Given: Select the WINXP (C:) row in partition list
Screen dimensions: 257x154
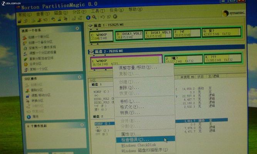Looking at the screenshot, I should click(101, 92).
